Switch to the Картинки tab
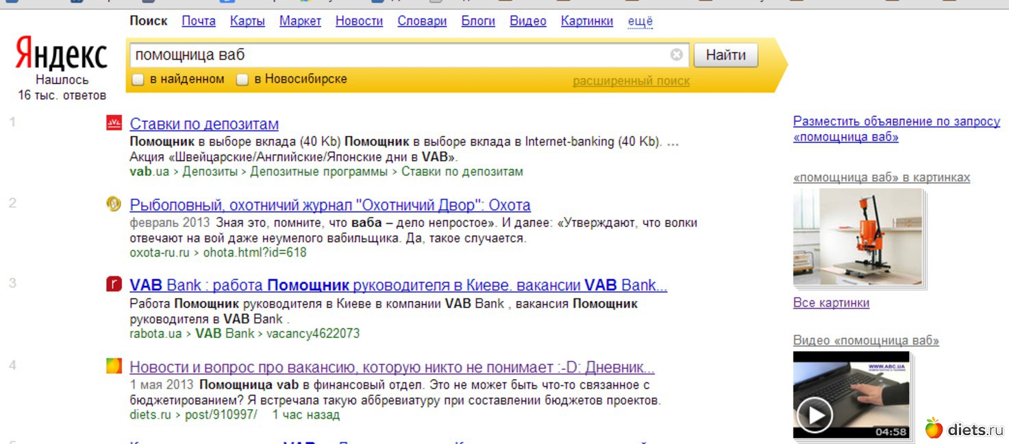 pyautogui.click(x=586, y=21)
